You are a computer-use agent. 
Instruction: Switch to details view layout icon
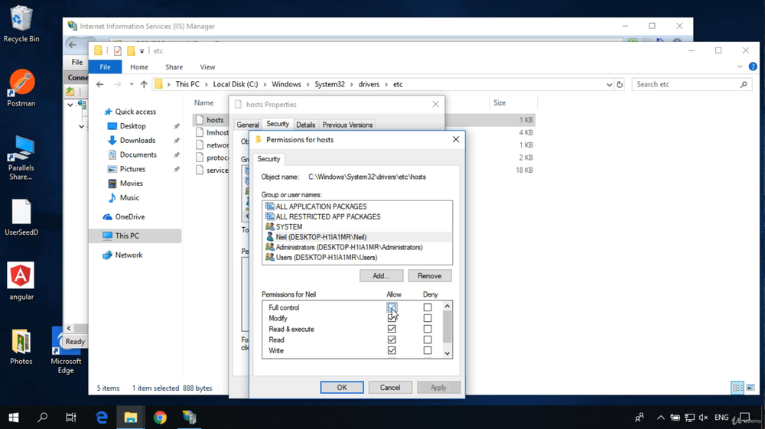pyautogui.click(x=737, y=388)
